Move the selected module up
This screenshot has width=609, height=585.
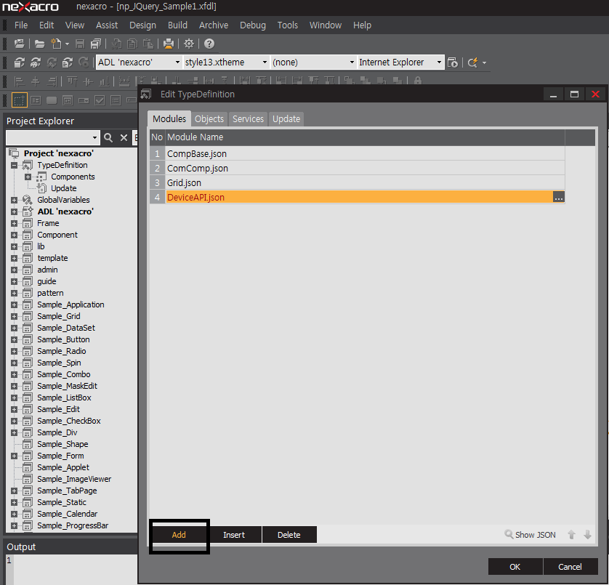coord(572,535)
